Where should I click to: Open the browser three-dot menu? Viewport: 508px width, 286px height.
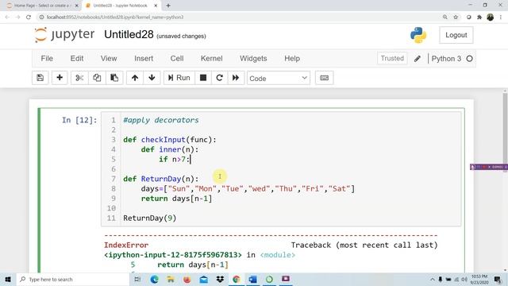click(x=501, y=17)
